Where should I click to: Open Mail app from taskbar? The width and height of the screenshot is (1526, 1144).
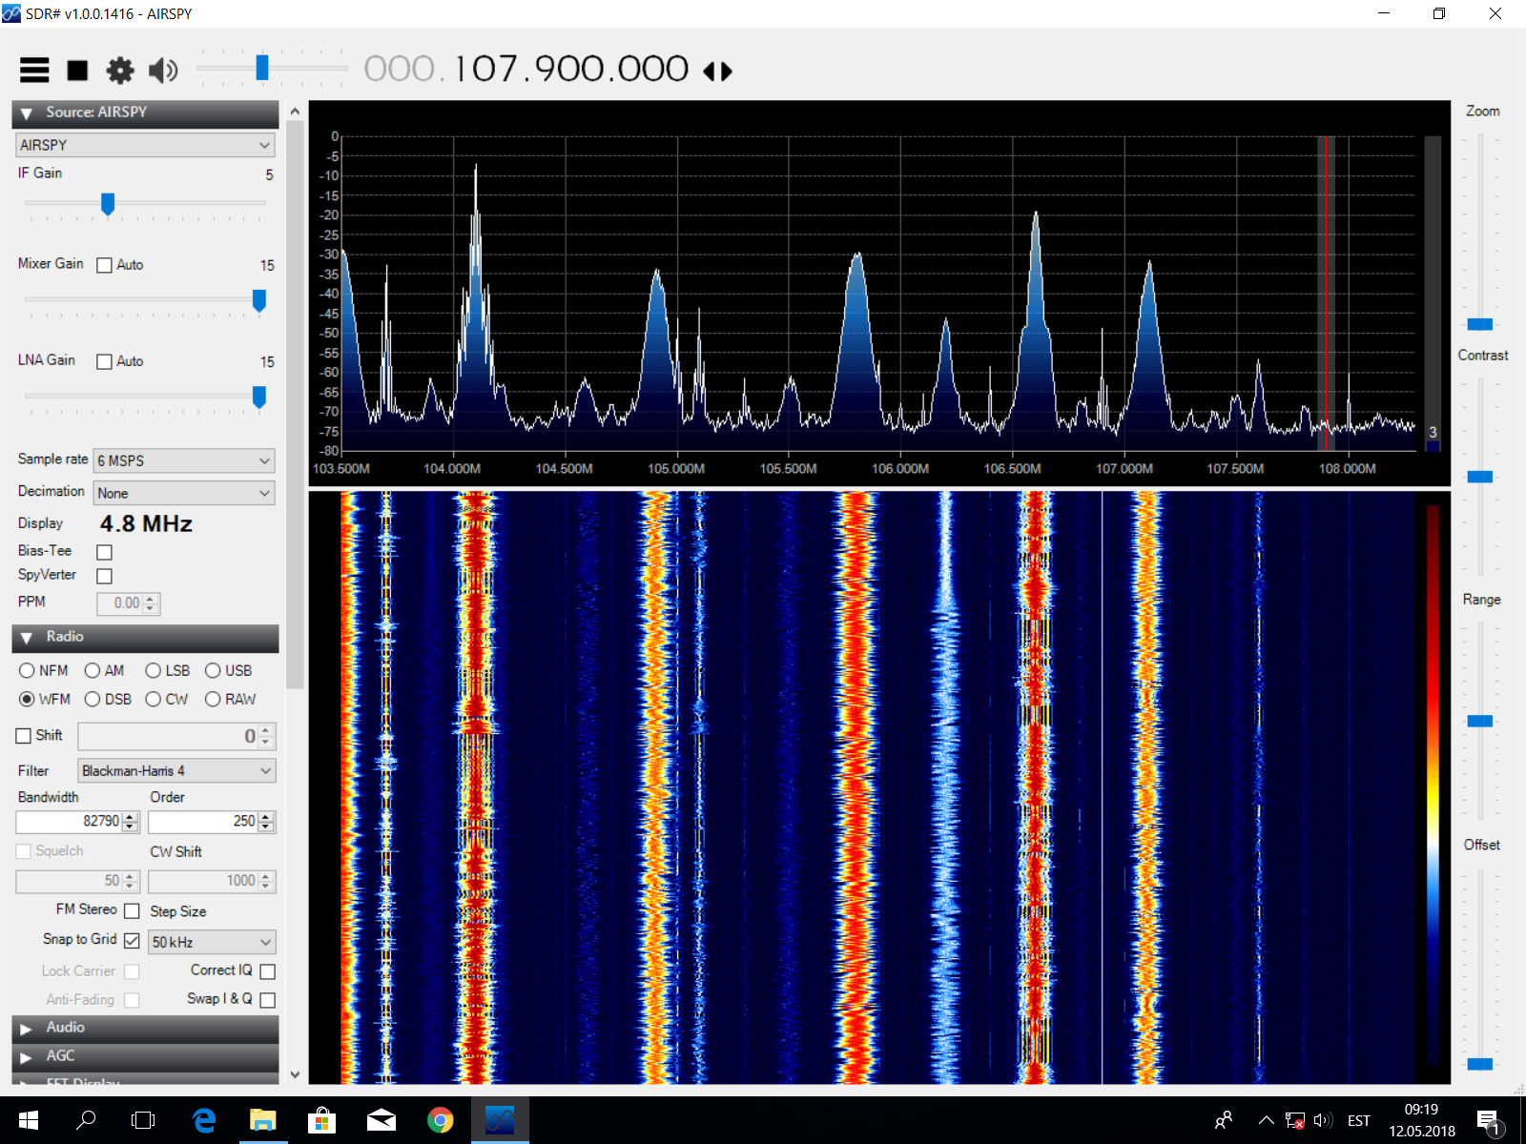pyautogui.click(x=381, y=1120)
